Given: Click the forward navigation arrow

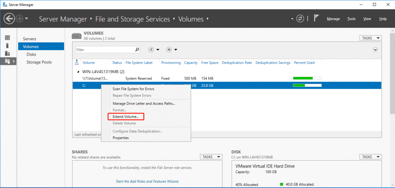Looking at the screenshot, I should 19,19.
